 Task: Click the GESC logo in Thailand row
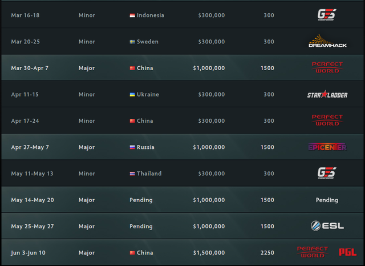click(x=327, y=174)
